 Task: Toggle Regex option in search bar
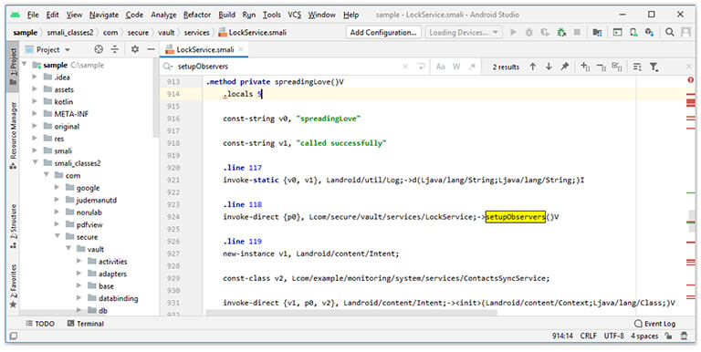[472, 67]
